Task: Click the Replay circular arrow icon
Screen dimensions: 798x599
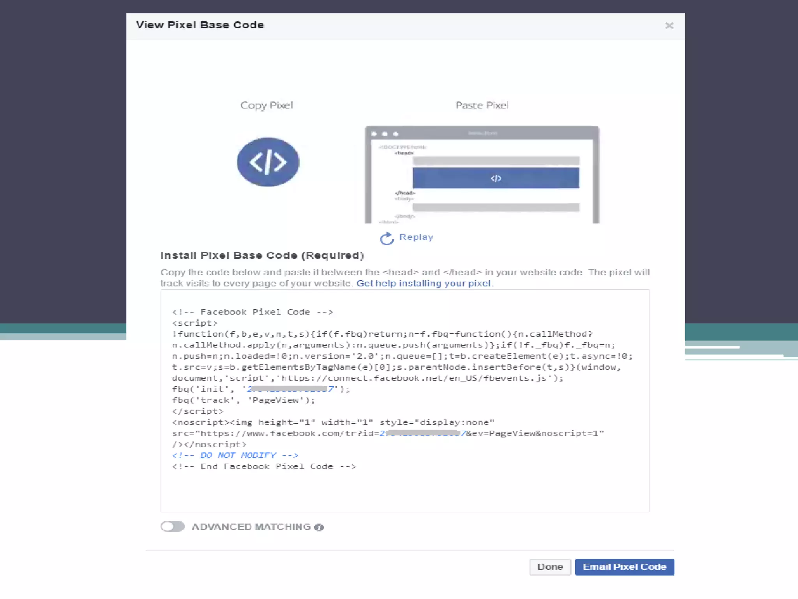Action: point(387,238)
